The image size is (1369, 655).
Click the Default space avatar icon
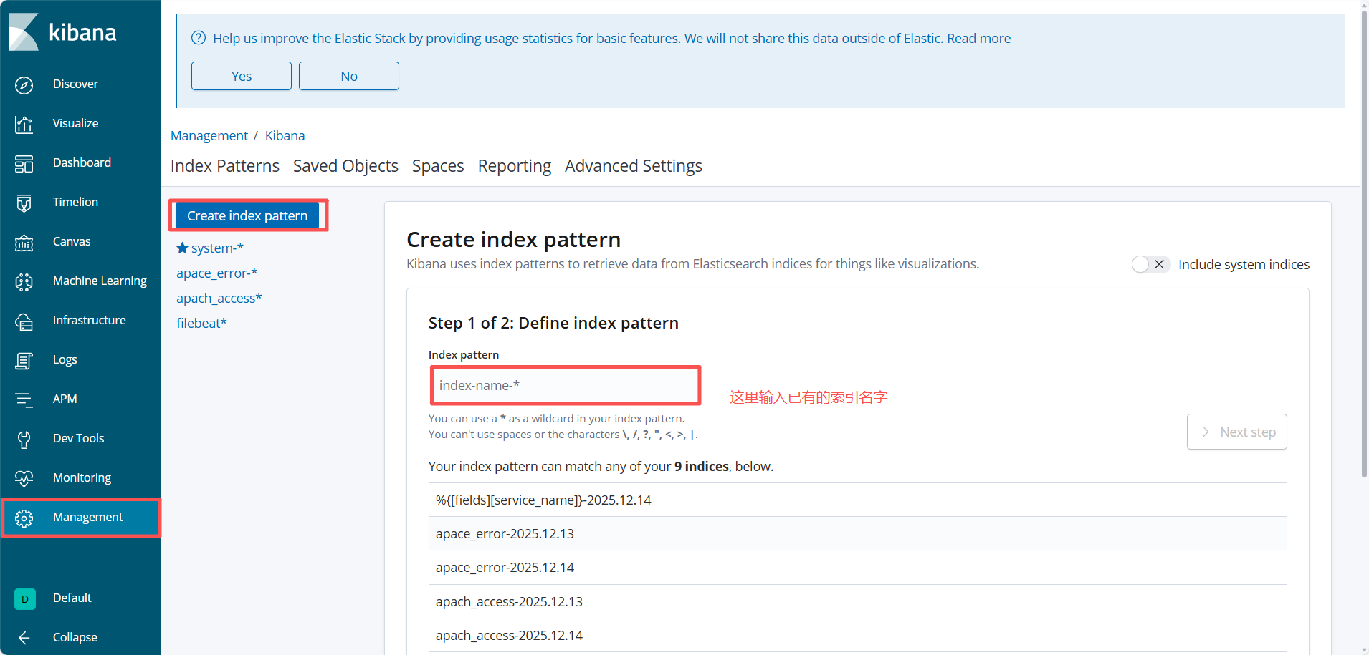(x=24, y=599)
